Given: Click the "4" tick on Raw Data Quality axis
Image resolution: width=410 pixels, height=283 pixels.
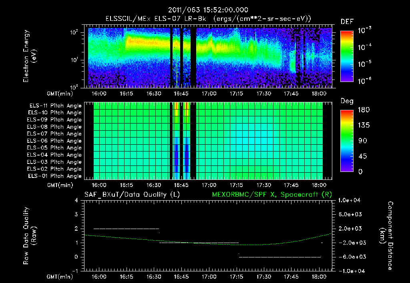Looking at the screenshot, I should tap(76, 201).
